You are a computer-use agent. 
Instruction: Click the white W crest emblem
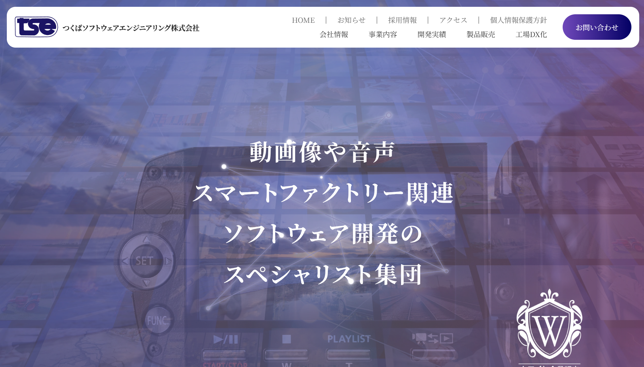click(549, 325)
